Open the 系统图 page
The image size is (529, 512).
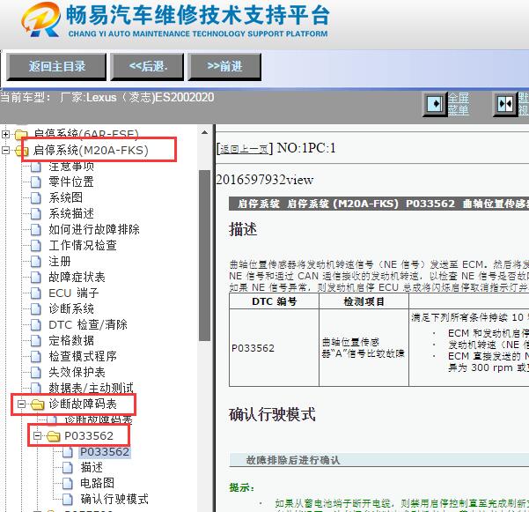[65, 197]
